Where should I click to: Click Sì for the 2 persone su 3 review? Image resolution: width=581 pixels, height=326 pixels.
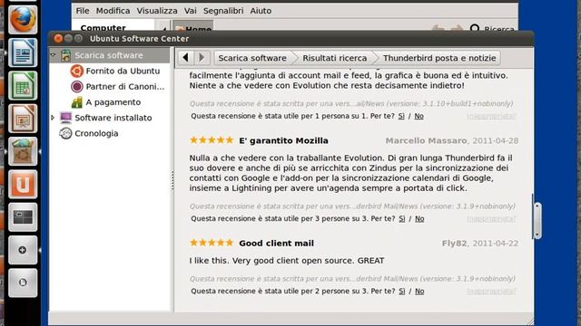click(x=401, y=292)
